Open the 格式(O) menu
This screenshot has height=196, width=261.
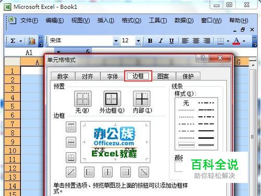(x=132, y=20)
